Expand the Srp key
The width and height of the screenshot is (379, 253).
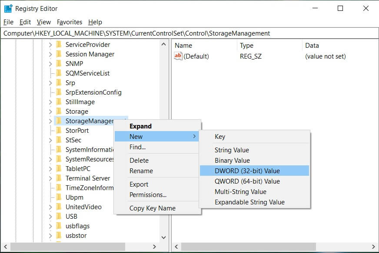(50, 83)
